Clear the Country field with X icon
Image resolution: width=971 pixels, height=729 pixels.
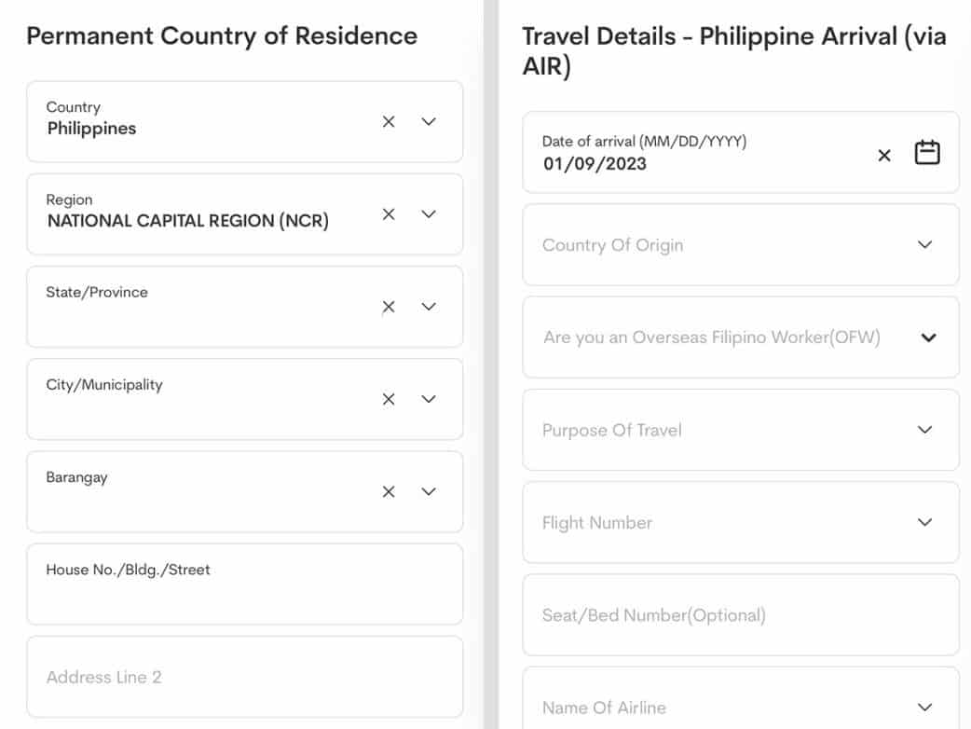pos(389,122)
